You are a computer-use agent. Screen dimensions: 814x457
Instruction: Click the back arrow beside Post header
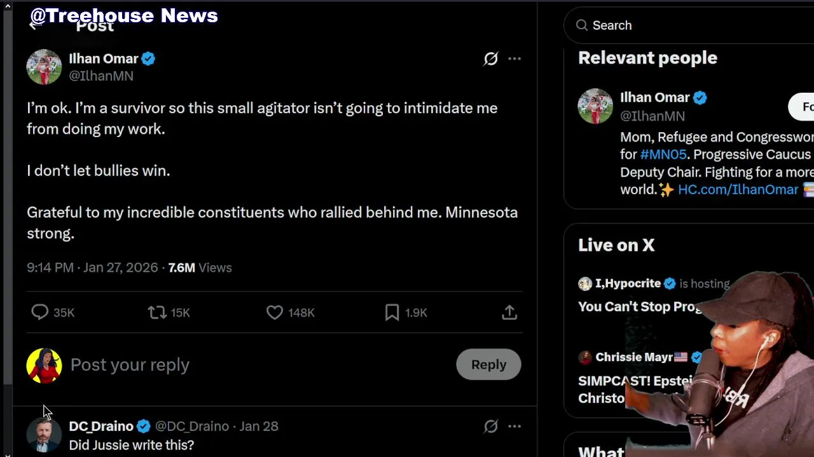(34, 25)
